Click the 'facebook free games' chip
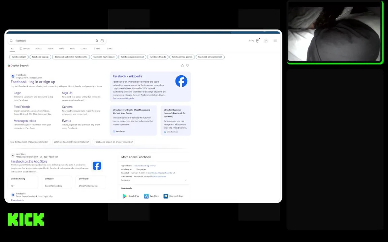Image resolution: width=388 pixels, height=242 pixels. pos(182,57)
